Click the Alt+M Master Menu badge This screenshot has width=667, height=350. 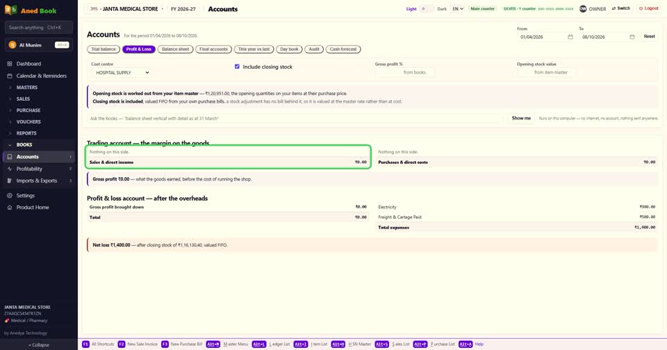click(x=213, y=344)
